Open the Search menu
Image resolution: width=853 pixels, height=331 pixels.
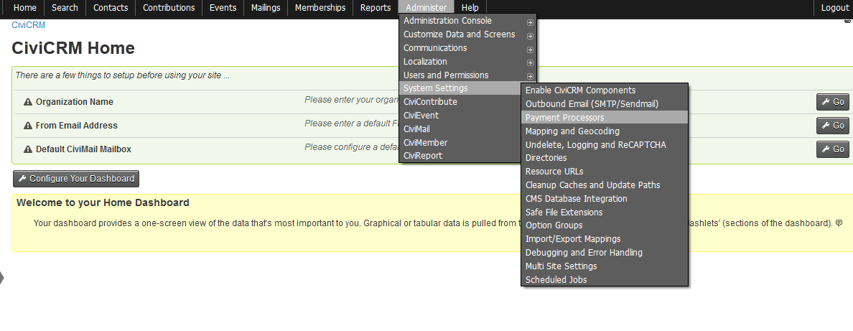tap(65, 8)
